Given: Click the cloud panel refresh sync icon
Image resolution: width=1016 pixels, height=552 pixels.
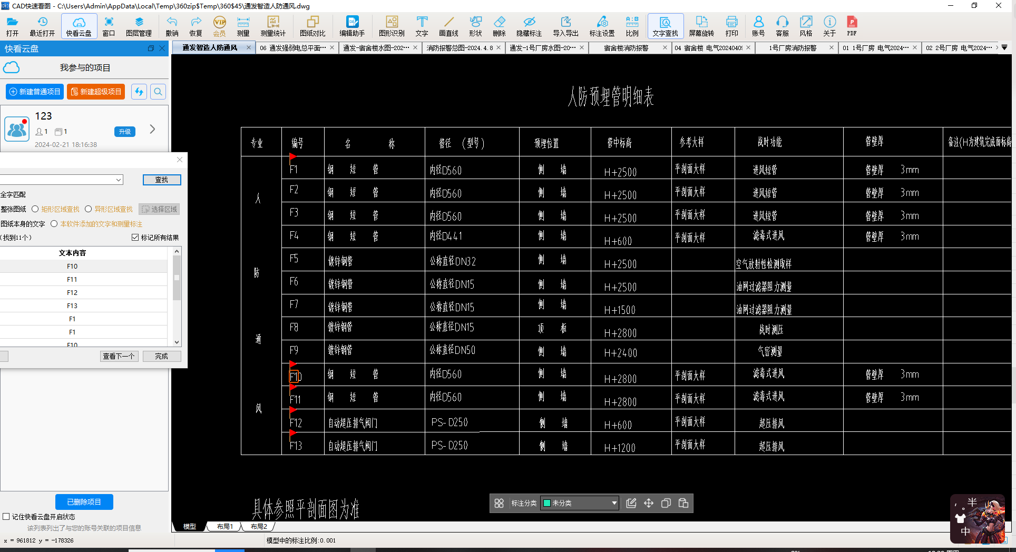Looking at the screenshot, I should click(x=139, y=92).
